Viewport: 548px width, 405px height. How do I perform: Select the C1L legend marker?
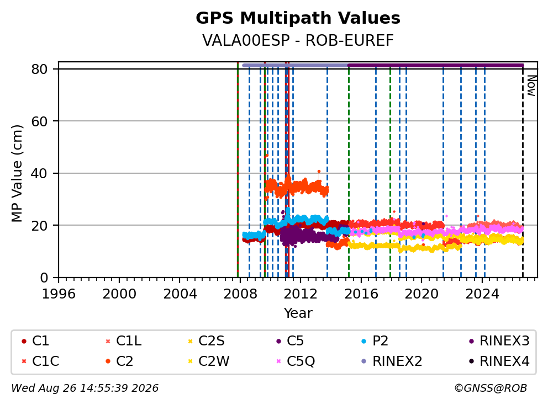108,341
